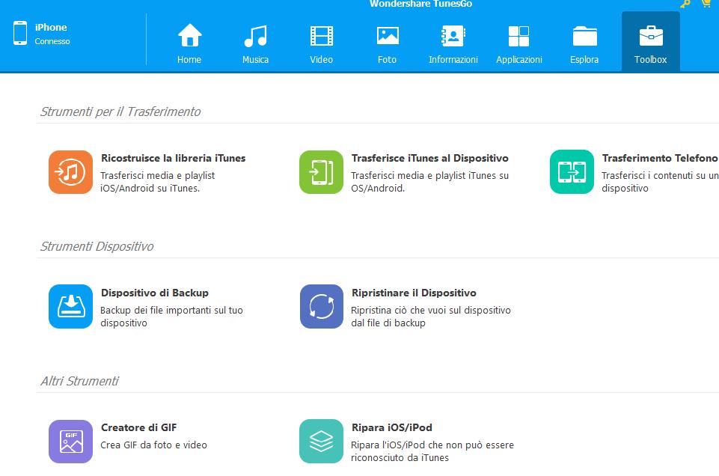Click the Creatore di GIF title text
719x476 pixels.
pos(139,427)
